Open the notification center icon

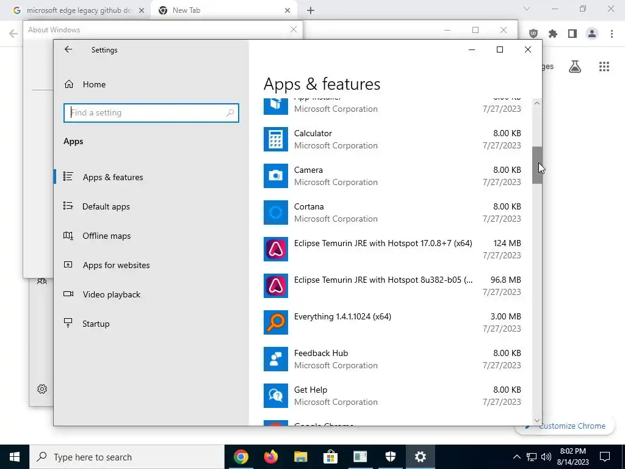point(605,457)
